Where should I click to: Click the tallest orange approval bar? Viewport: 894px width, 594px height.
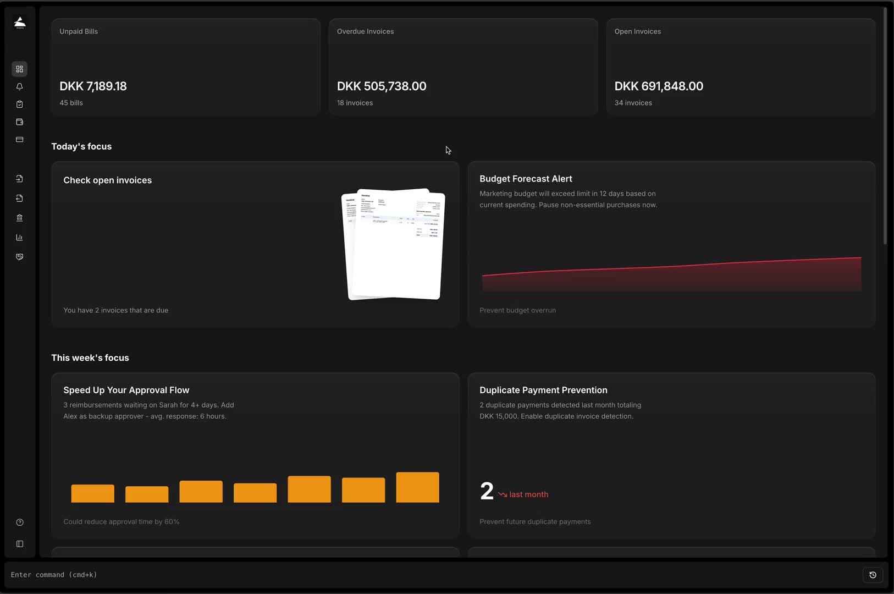pyautogui.click(x=417, y=487)
